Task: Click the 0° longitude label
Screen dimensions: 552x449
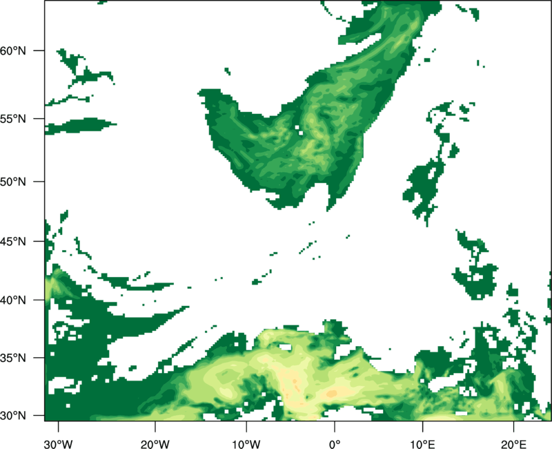Action: 335,444
